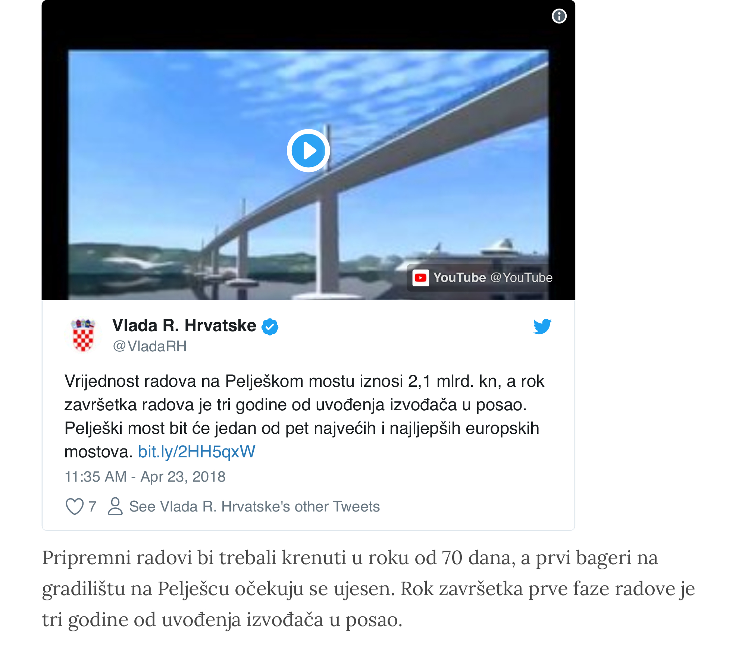Play the embedded bridge video
The height and width of the screenshot is (653, 745).
click(308, 151)
